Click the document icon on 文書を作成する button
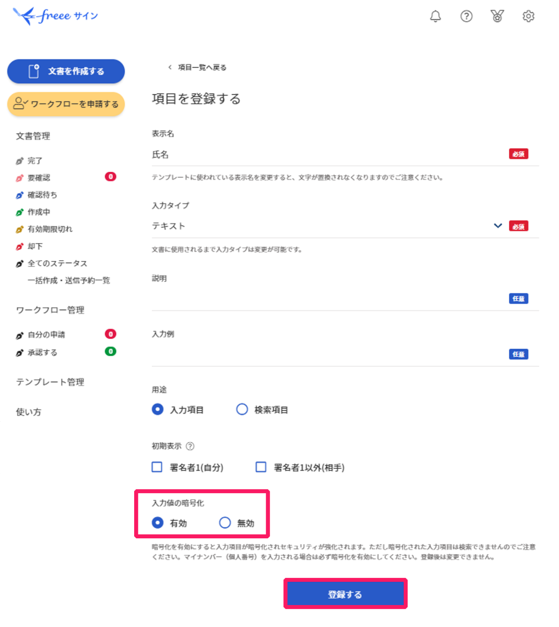 coord(34,71)
